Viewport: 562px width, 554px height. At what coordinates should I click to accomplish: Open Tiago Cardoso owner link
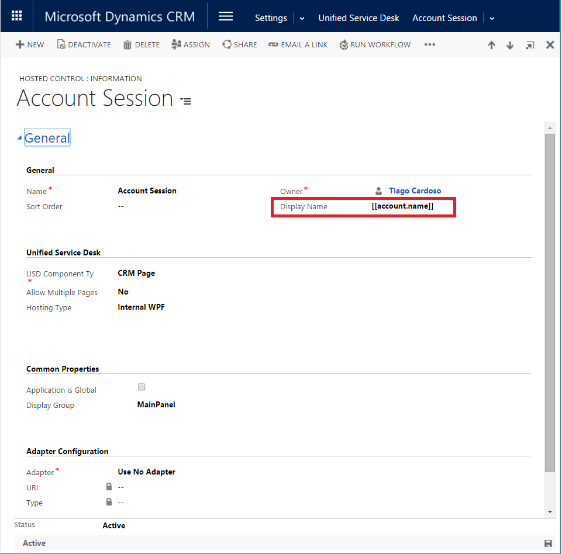(x=415, y=191)
